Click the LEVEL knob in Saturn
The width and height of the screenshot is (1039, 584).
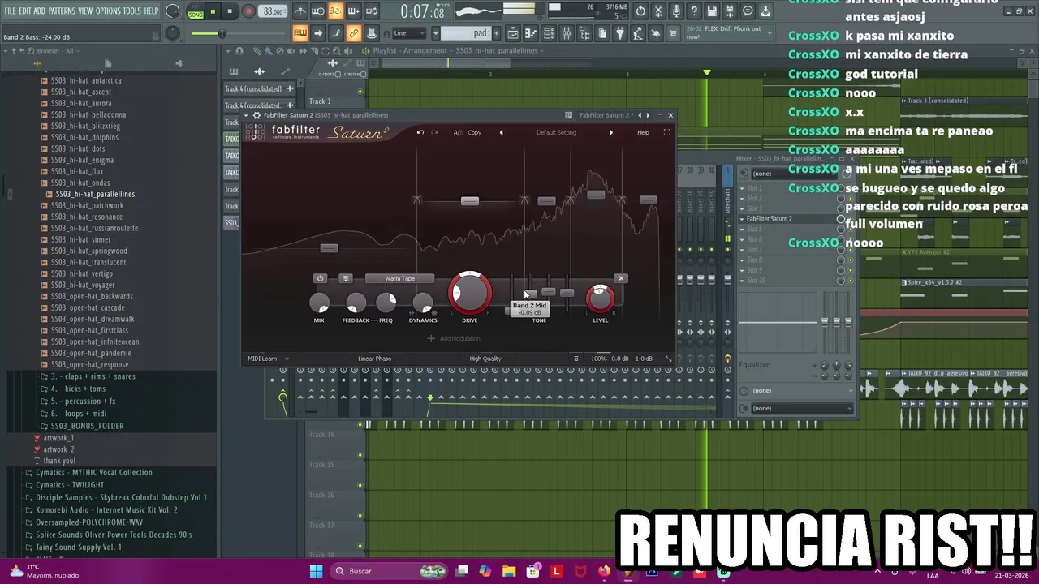coord(600,299)
